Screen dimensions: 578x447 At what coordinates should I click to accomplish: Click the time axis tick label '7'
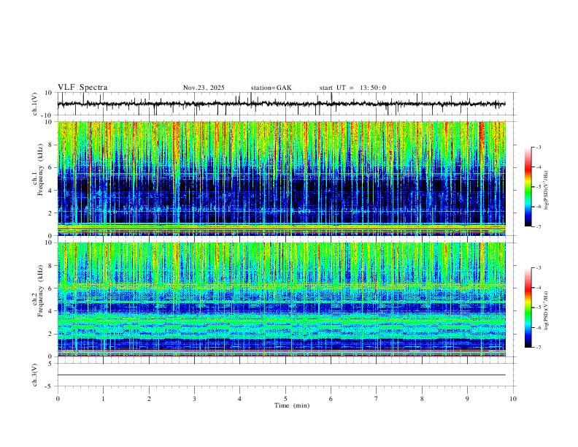(x=377, y=399)
